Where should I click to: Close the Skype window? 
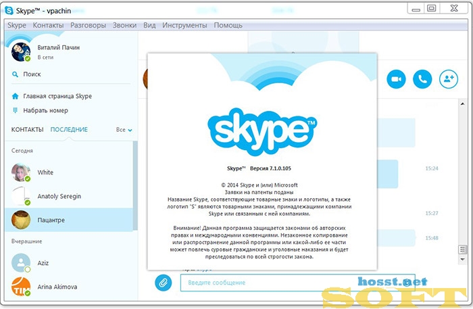point(454,9)
